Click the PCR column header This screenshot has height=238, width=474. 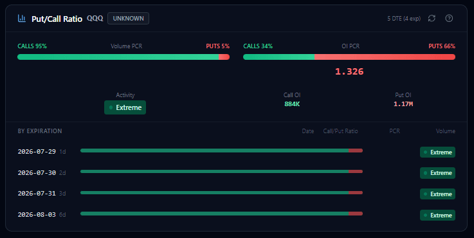394,131
